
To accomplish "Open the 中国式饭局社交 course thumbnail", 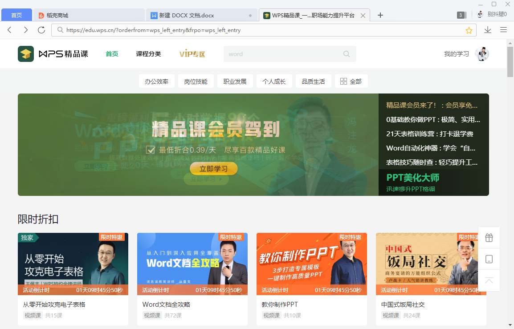I will pyautogui.click(x=431, y=264).
